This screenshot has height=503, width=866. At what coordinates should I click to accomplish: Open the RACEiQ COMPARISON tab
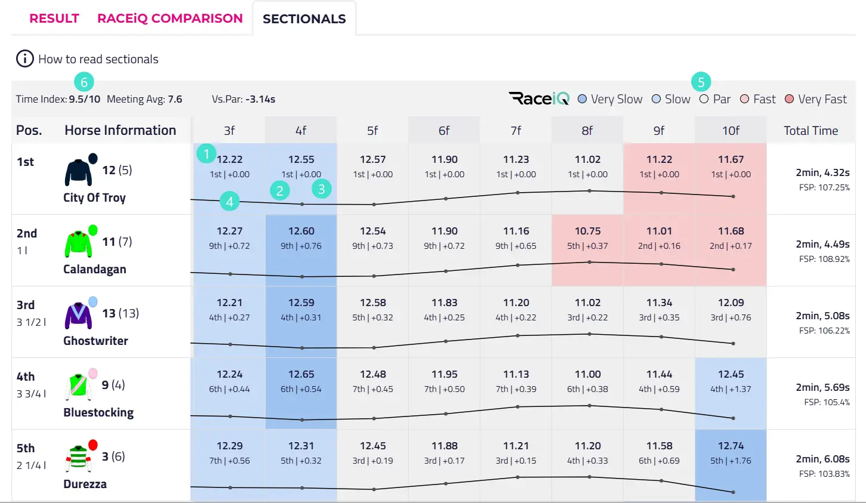pos(170,18)
